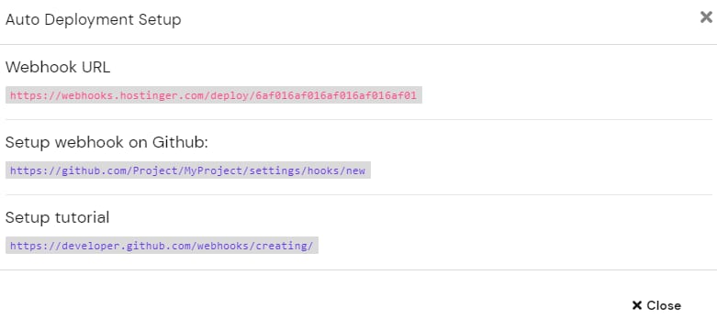Open the developer.github.com webhooks tutorial link

click(162, 246)
